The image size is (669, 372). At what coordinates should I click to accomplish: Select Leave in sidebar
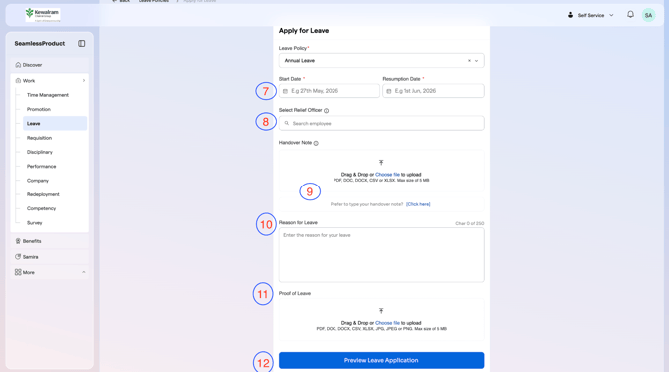click(55, 123)
